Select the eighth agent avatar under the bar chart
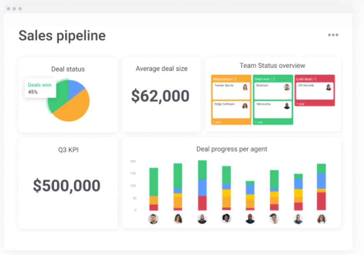364x255 pixels. 322,219
